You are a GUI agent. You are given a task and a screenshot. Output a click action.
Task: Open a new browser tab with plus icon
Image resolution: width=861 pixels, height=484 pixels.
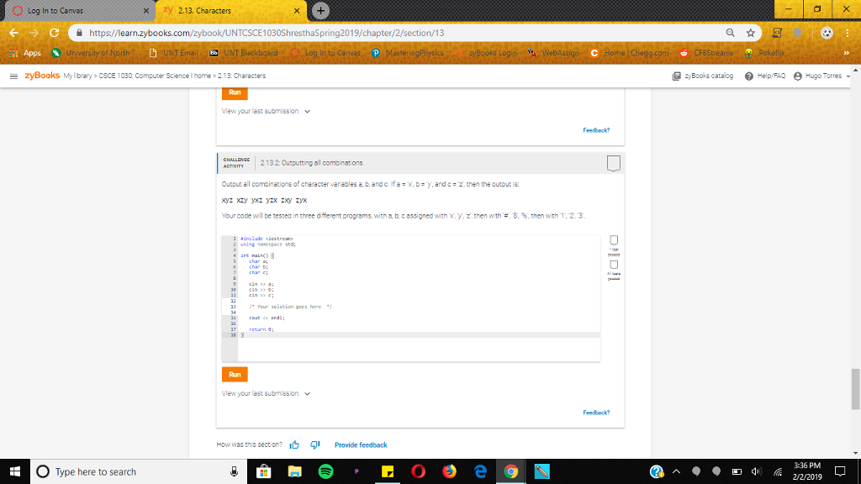[x=320, y=10]
